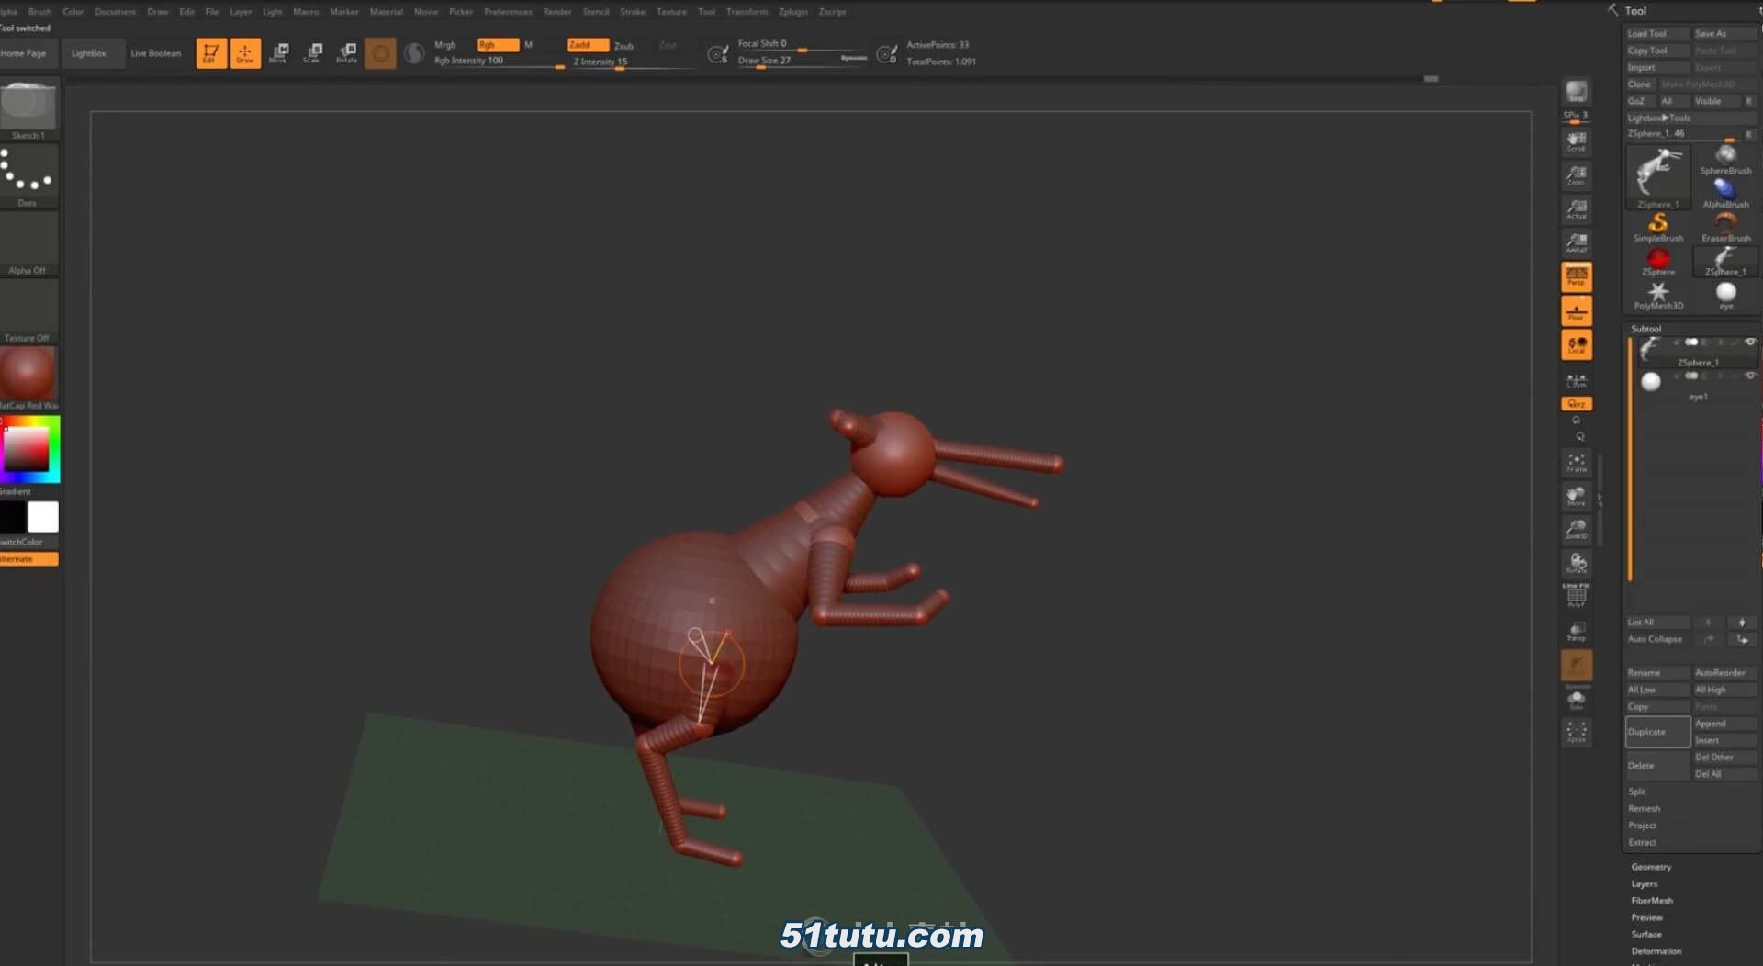The width and height of the screenshot is (1763, 966).
Task: Click the Duplicate subtool button
Action: 1657,732
